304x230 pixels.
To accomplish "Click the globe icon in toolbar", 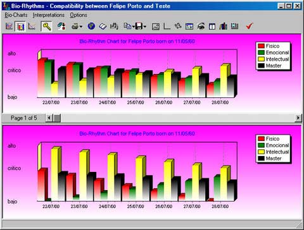I will 91,27.
